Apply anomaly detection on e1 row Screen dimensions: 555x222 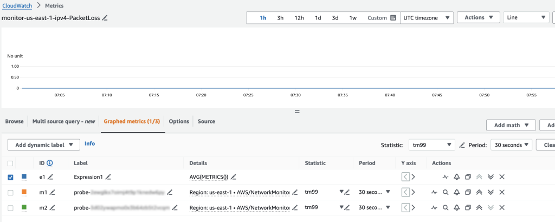tap(446, 177)
